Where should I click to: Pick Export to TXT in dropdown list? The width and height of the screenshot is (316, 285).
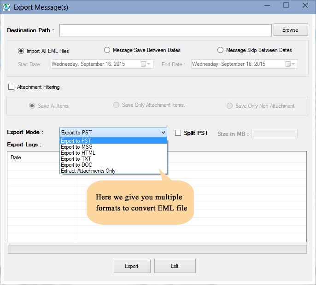coord(76,159)
